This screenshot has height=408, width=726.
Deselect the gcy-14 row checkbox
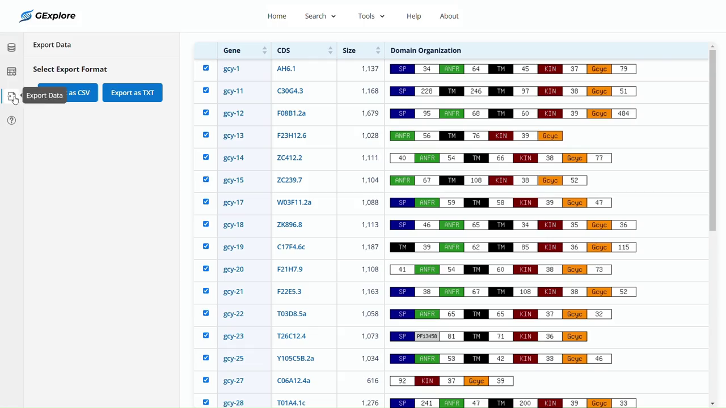click(x=206, y=157)
